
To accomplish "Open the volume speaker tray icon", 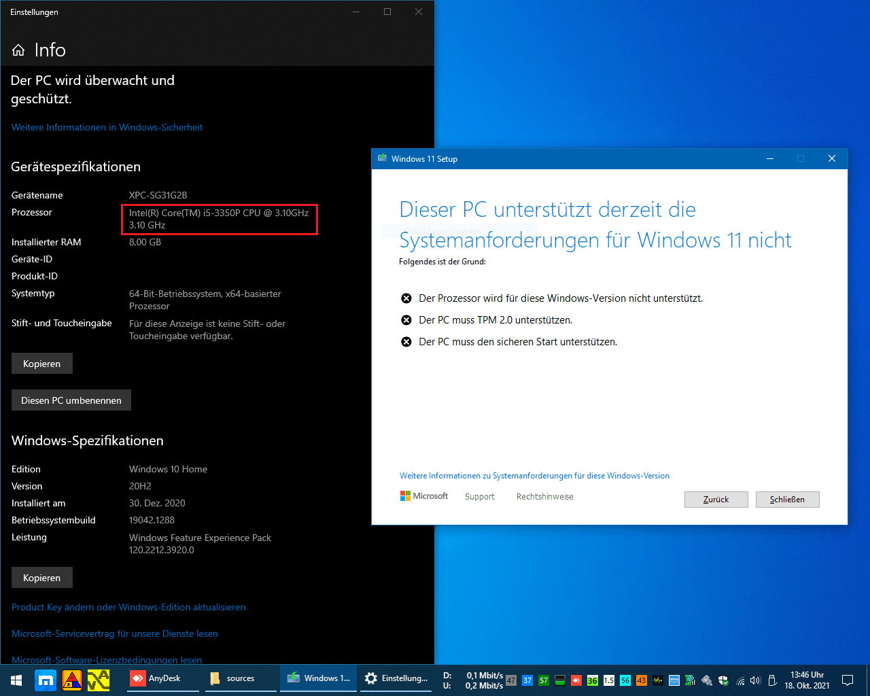I will pos(755,680).
